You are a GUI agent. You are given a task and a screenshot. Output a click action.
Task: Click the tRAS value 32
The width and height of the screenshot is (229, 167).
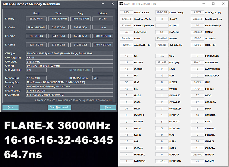[127, 82]
